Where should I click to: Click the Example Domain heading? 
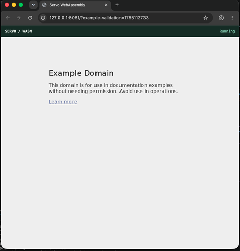click(81, 73)
